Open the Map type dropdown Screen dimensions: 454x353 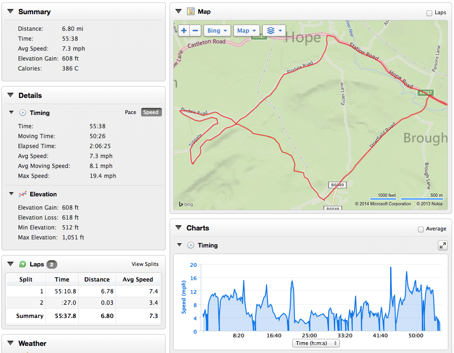[247, 31]
